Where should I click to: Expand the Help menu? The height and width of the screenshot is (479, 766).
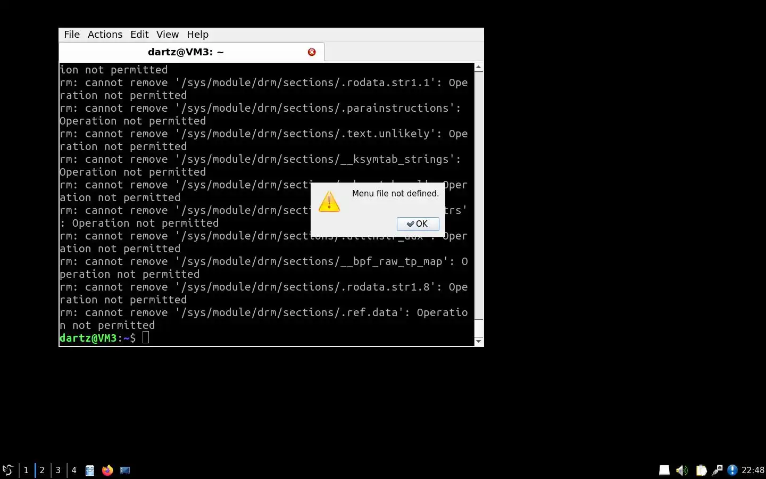[x=197, y=35]
